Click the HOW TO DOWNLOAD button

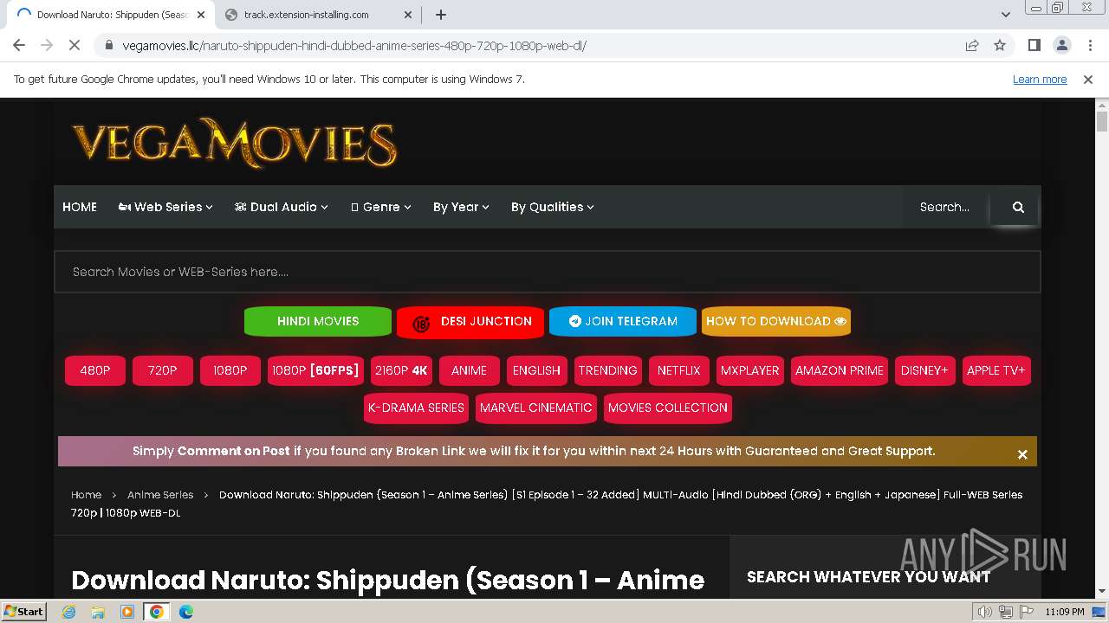pyautogui.click(x=776, y=321)
